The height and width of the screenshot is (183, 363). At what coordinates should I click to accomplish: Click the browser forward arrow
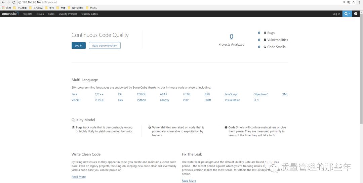8,2
